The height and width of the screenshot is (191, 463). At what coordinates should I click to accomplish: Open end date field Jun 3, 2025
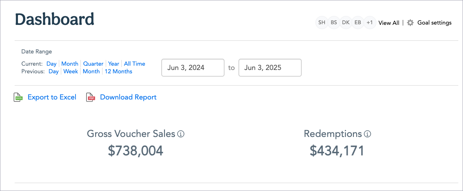(270, 68)
